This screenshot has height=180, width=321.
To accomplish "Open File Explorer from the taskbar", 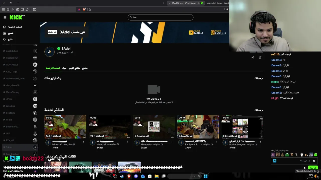I will coord(156,176).
